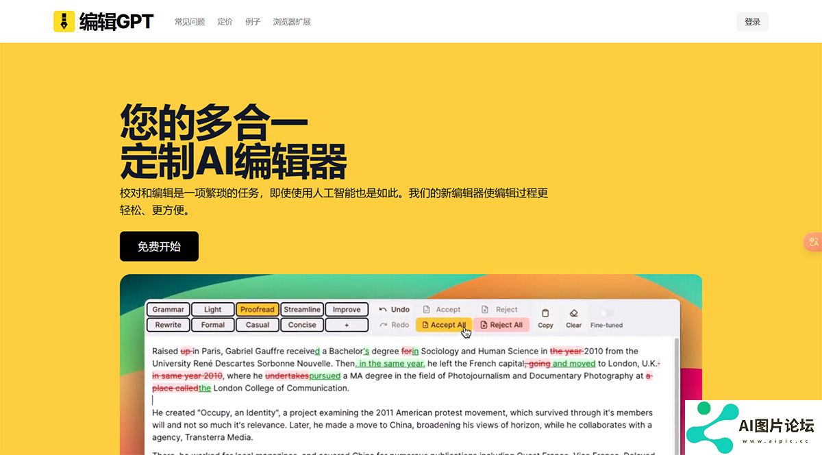This screenshot has width=822, height=455.
Task: Click the struck-through "in same year 2010"
Action: (x=187, y=376)
